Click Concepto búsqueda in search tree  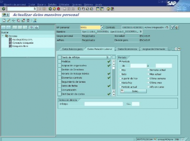coord(23,43)
